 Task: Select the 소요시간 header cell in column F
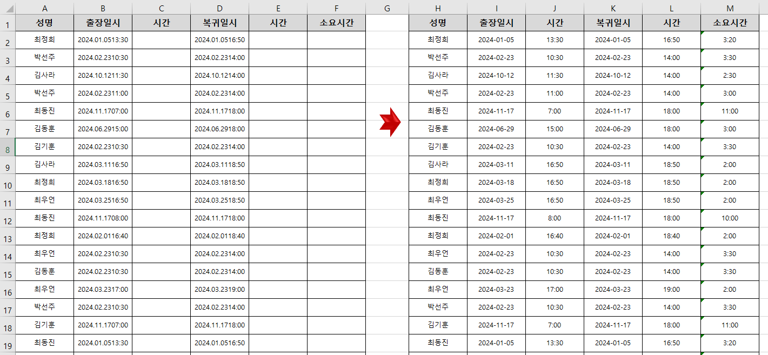pyautogui.click(x=336, y=23)
